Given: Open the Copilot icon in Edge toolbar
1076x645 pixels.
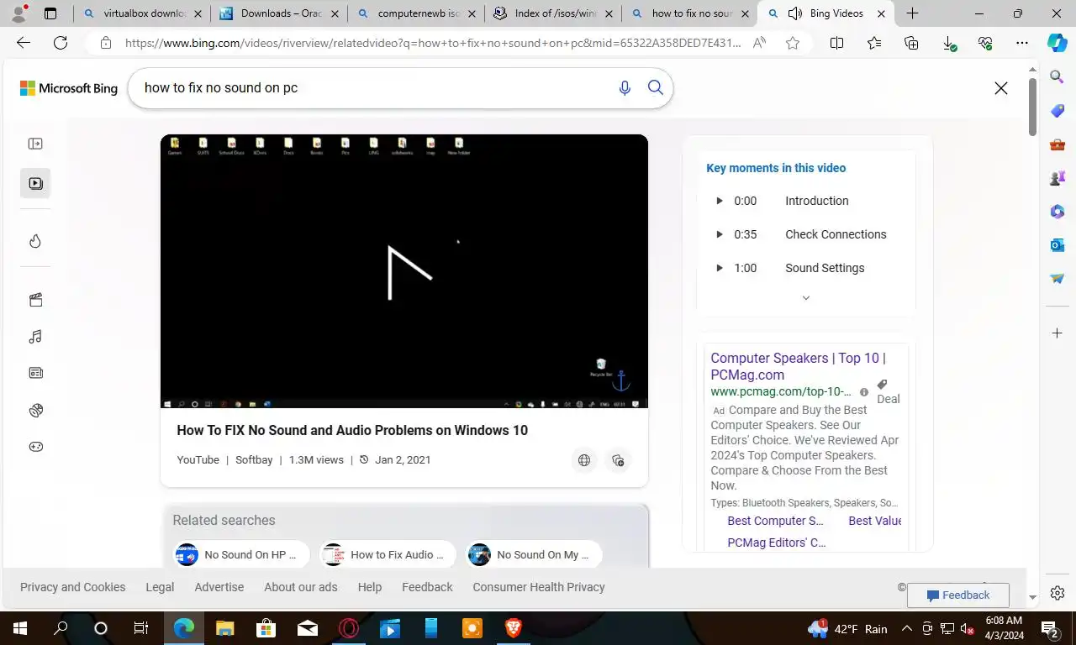Looking at the screenshot, I should pos(1058,43).
